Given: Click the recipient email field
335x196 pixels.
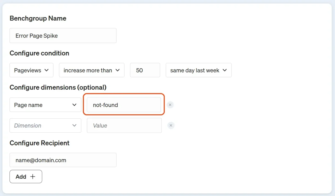Looking at the screenshot, I should tap(63, 160).
